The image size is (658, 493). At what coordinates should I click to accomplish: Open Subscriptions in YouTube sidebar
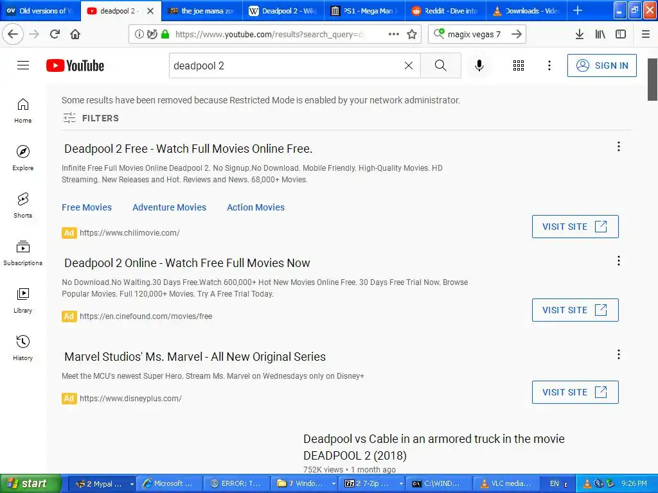[23, 253]
